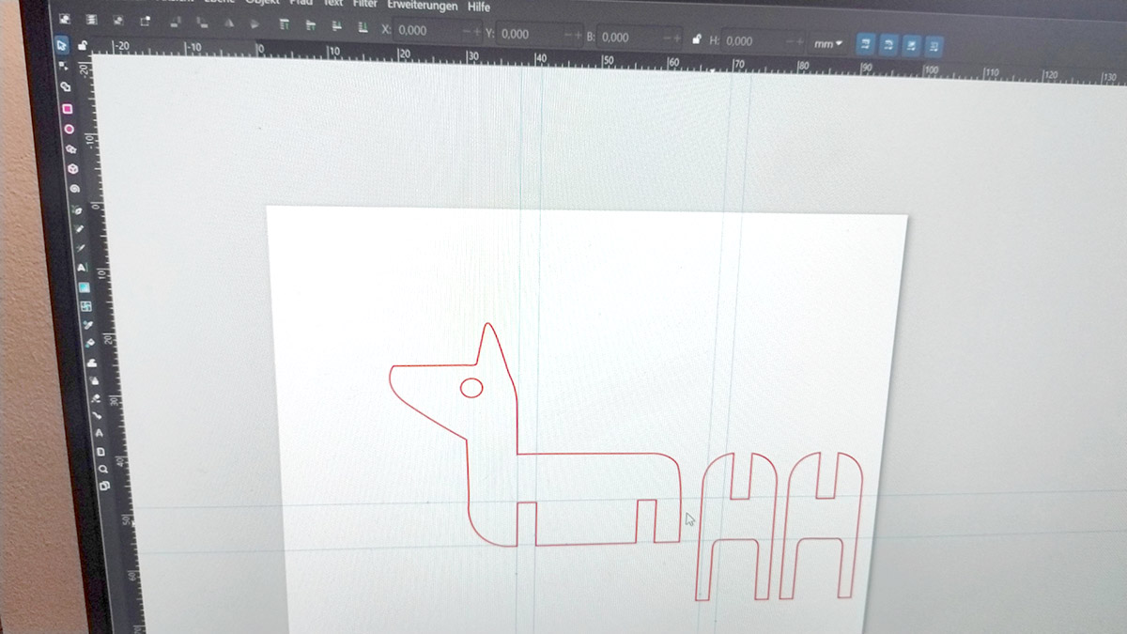Activate the Text tool

(x=82, y=268)
